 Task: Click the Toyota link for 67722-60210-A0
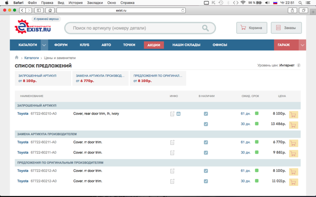[23, 113]
